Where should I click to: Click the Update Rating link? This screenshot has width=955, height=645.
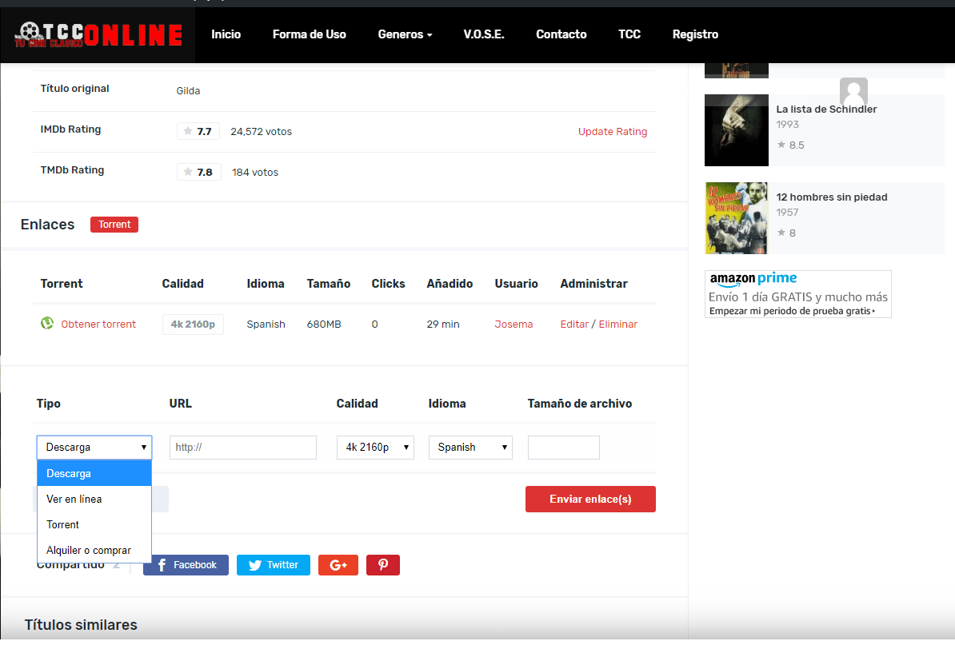612,132
